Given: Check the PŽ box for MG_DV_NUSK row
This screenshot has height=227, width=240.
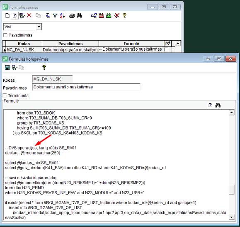Looking at the screenshot, I should coord(166,49).
